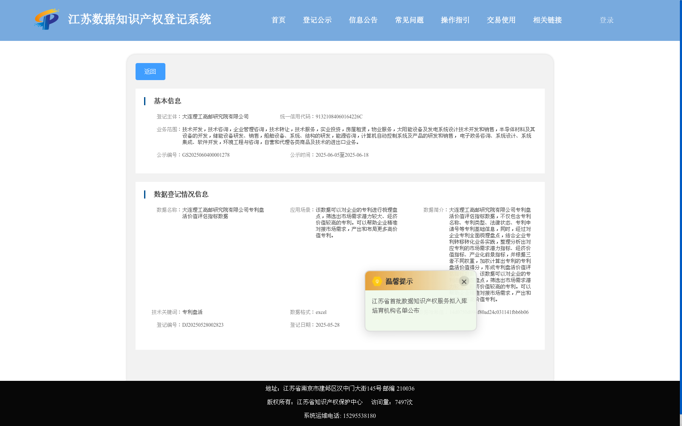Screen dimensions: 682x426
Task: Click the registrant name 大连理工高邮研究院有限公司
Action: (x=215, y=117)
